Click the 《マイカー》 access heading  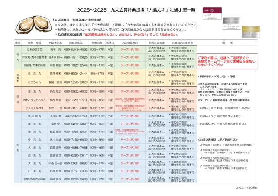coord(224,100)
